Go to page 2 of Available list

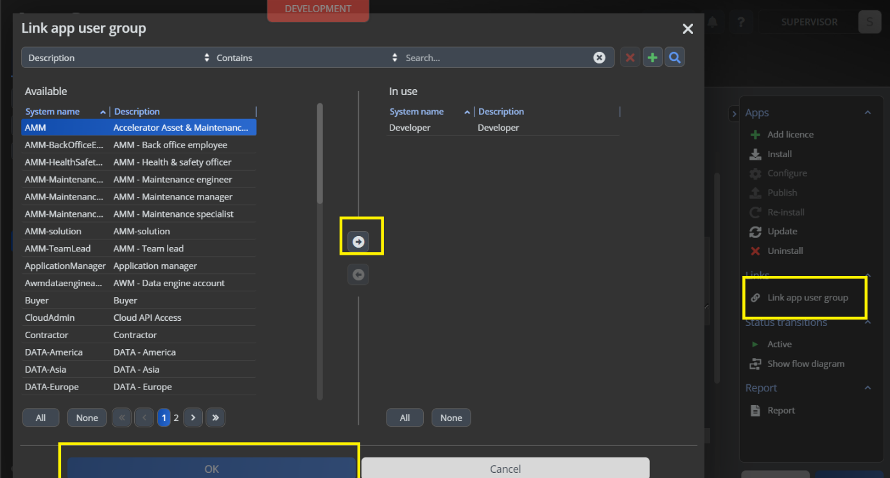click(176, 418)
